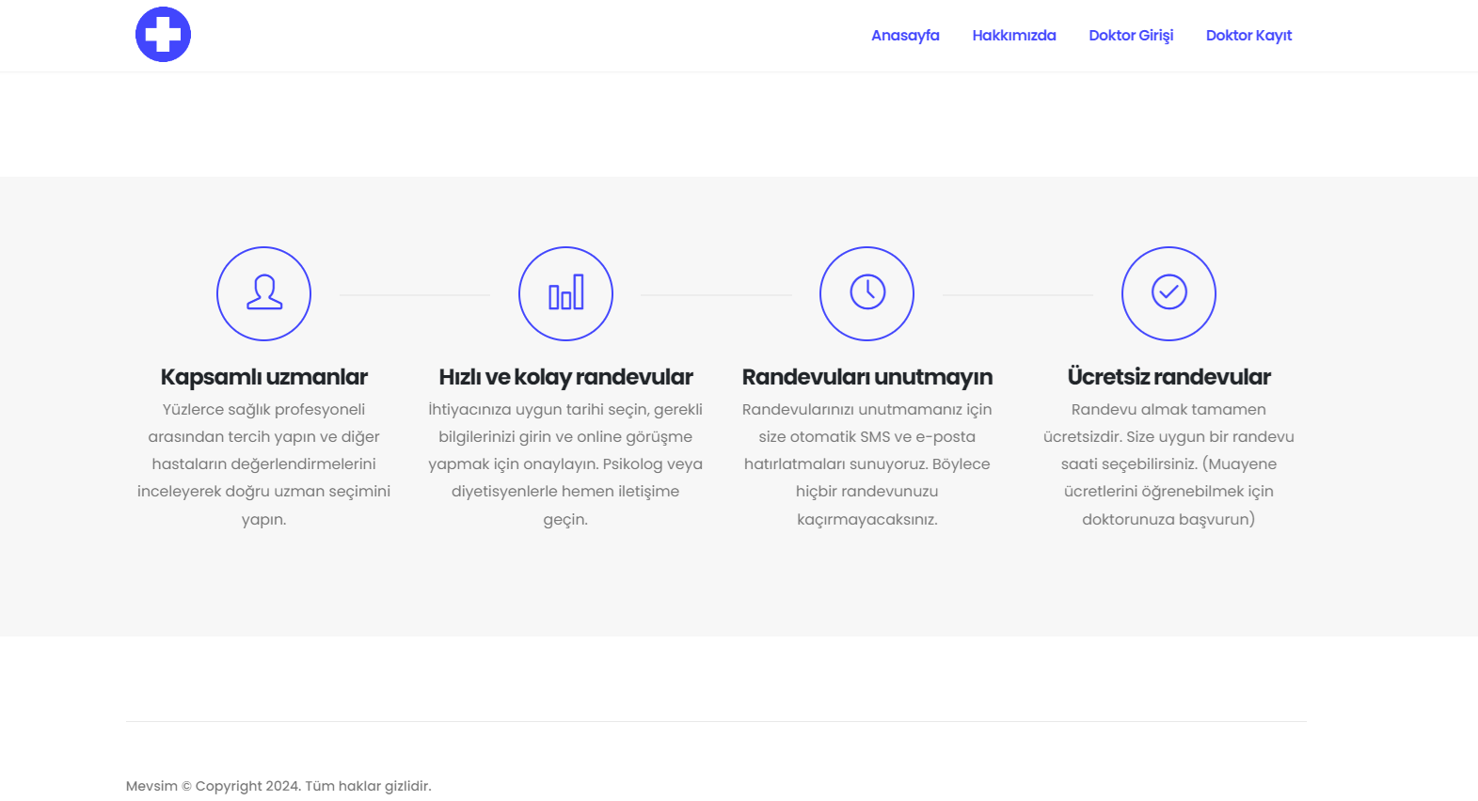Click the Mevsim copyright footer text
The height and width of the screenshot is (801, 1478).
pos(278,786)
